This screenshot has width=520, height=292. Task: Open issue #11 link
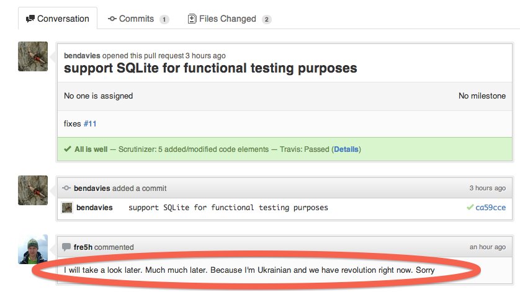click(90, 123)
